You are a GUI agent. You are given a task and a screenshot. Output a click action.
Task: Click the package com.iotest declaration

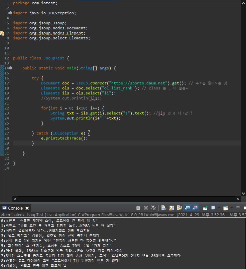(x=35, y=3)
